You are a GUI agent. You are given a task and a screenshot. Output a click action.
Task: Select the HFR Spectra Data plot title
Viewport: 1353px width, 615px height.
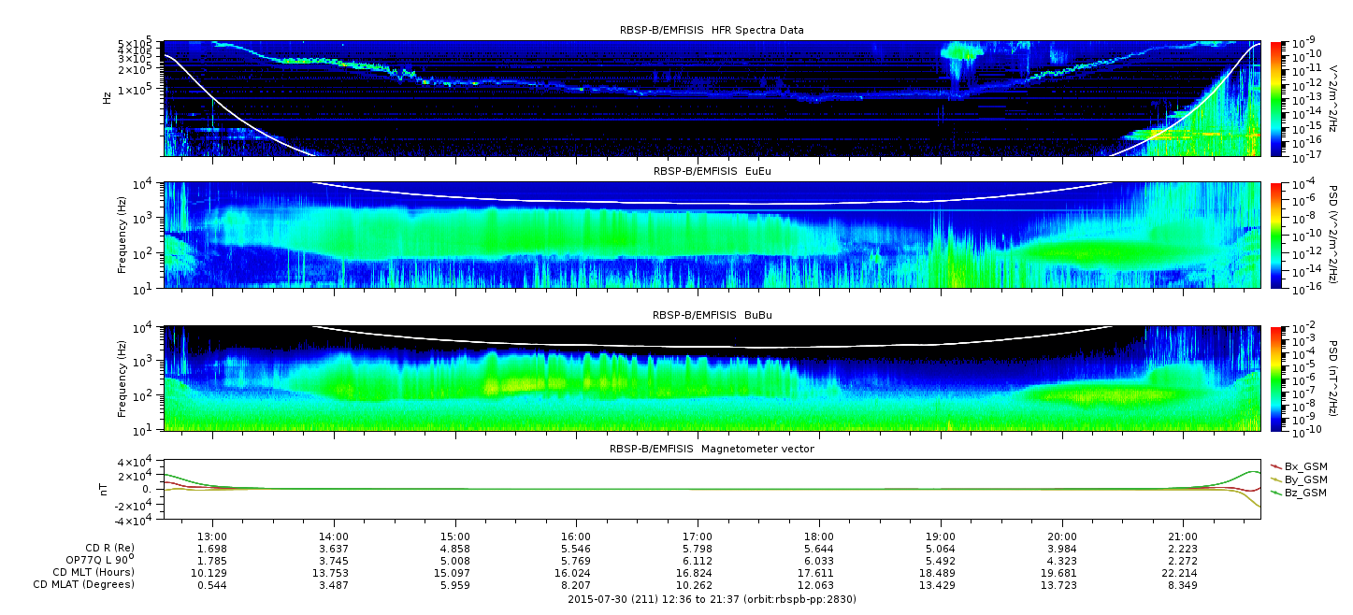point(712,30)
